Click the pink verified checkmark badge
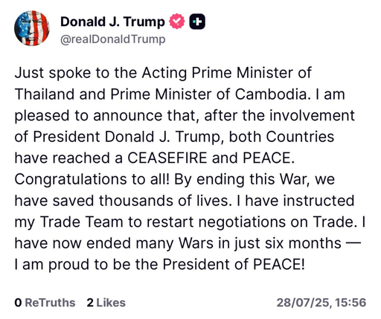The width and height of the screenshot is (381, 319). 177,22
